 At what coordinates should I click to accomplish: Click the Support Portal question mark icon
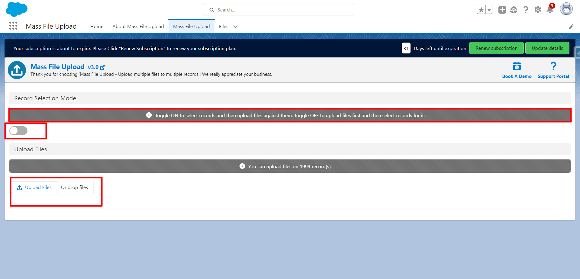tap(553, 66)
